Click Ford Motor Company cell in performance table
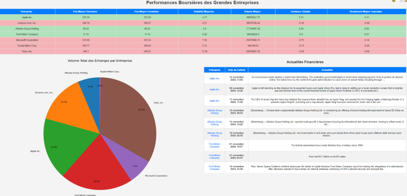 (28, 34)
